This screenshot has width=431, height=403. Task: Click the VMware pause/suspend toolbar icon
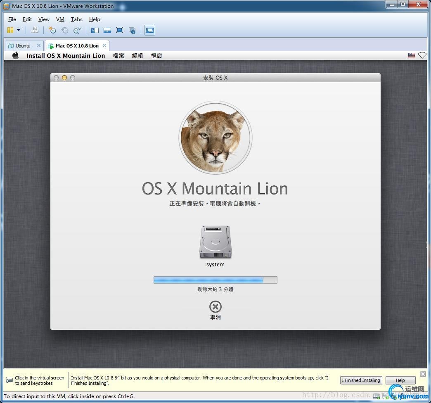tap(10, 30)
